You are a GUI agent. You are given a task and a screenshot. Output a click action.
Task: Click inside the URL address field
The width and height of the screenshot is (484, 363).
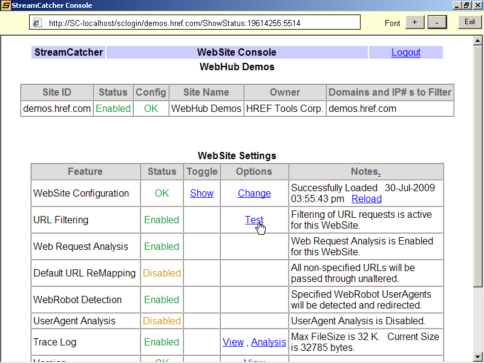pyautogui.click(x=195, y=22)
